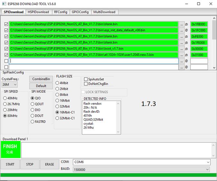Open the GPIOConfig tab

click(x=80, y=12)
